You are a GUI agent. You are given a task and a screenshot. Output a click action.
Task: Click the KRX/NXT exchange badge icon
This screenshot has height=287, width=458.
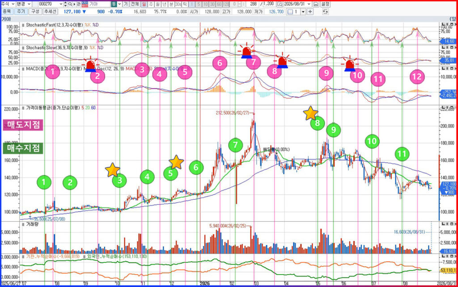coord(85,4)
